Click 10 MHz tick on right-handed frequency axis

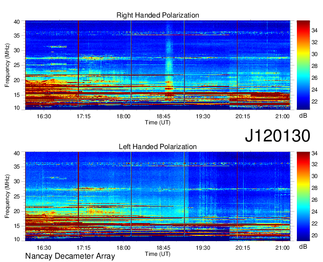click(x=17, y=108)
